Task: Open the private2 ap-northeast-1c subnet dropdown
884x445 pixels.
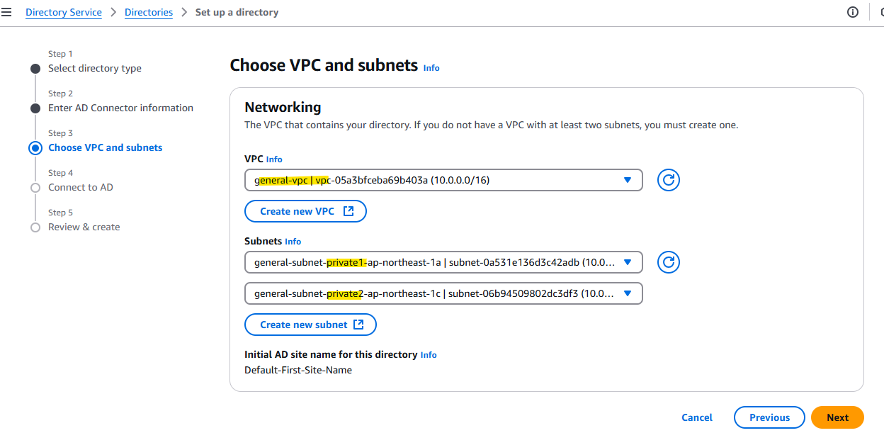Action: (x=443, y=293)
